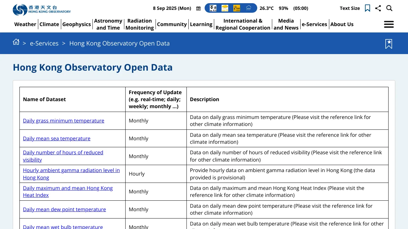Open the Community menu
The image size is (408, 229).
[172, 24]
